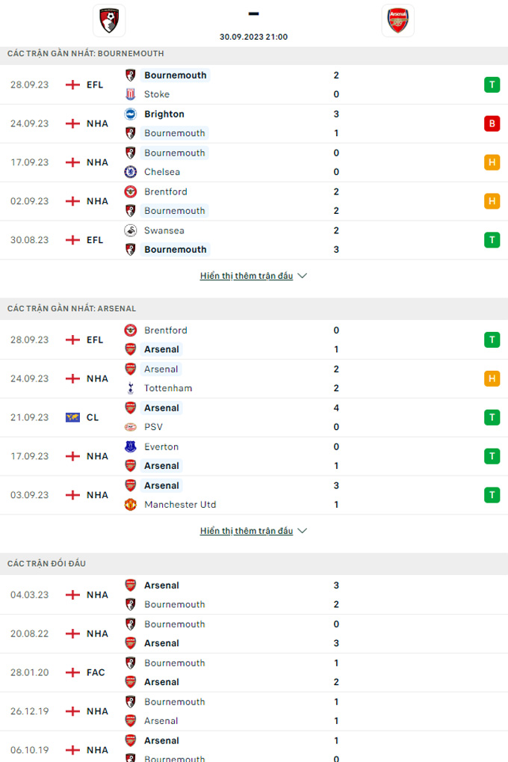Click the Arsenal club crest at the top

coord(397,20)
